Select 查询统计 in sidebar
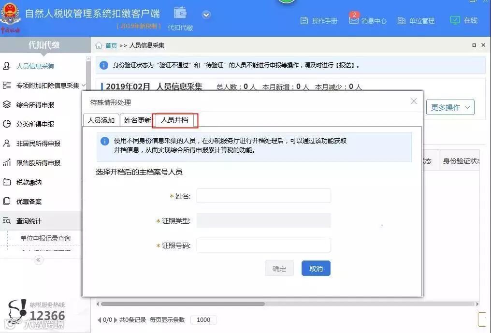 coord(29,221)
